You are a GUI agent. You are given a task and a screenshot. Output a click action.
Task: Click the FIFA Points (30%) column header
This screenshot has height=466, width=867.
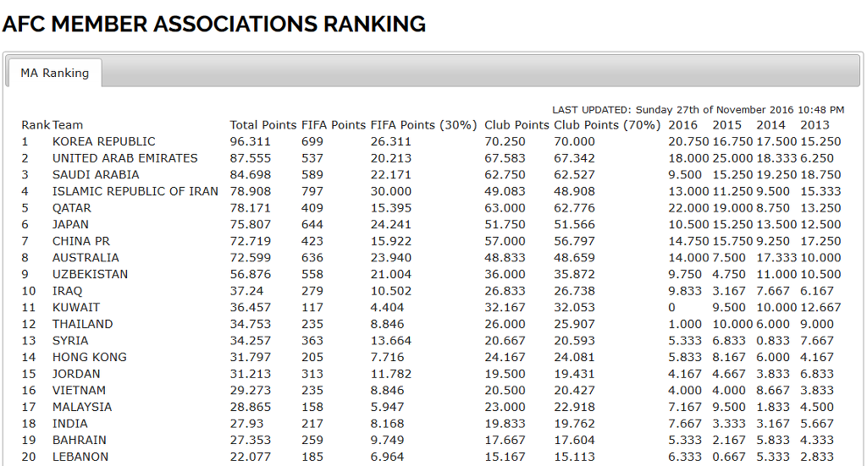(423, 125)
